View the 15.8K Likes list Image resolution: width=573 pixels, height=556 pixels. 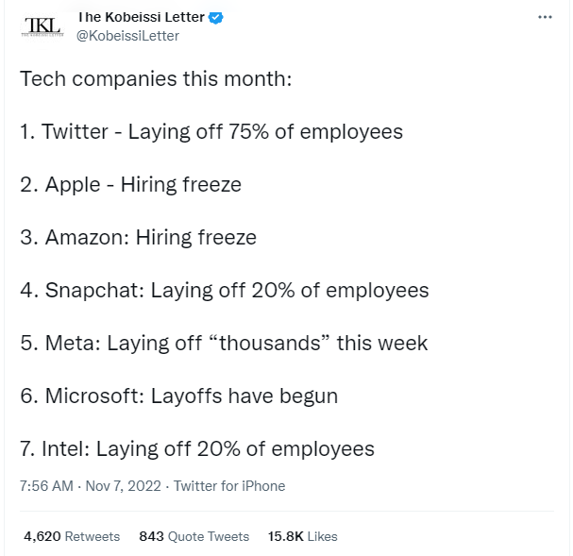tap(303, 536)
